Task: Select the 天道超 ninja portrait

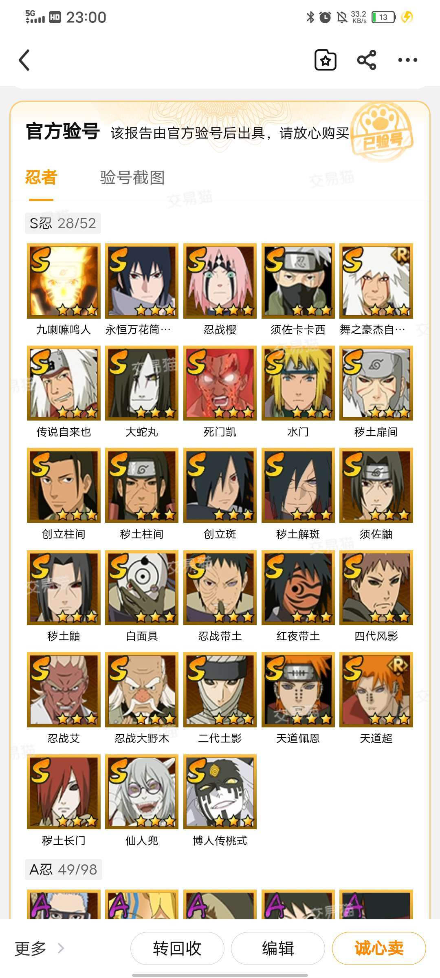Action: [x=376, y=689]
